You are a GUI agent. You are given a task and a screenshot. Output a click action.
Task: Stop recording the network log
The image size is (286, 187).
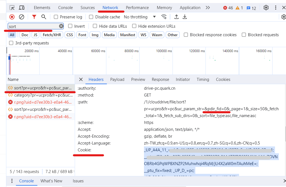(12, 17)
